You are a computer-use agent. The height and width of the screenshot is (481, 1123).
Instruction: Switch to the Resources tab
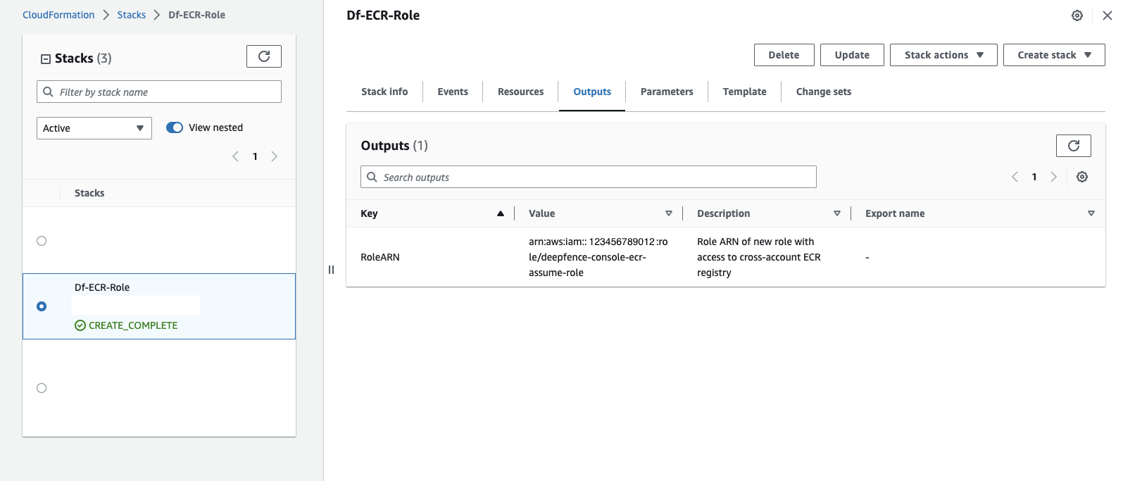tap(520, 92)
